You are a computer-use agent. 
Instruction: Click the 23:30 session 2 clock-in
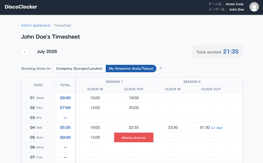coord(173,128)
